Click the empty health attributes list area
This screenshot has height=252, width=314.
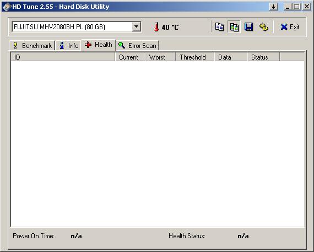point(158,144)
